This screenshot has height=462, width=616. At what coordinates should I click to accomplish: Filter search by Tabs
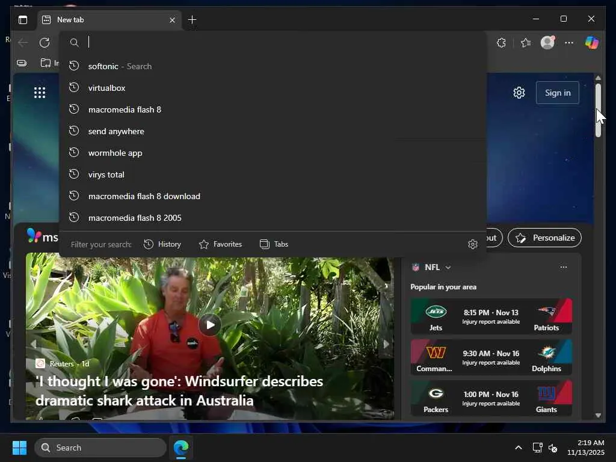(x=274, y=244)
